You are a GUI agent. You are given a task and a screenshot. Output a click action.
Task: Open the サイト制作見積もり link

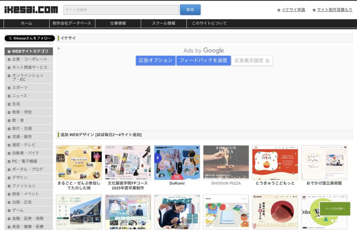334,10
